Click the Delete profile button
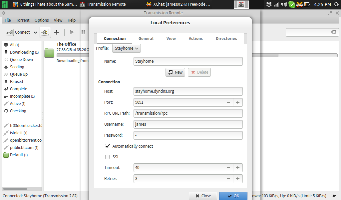341x200 pixels. click(x=199, y=72)
